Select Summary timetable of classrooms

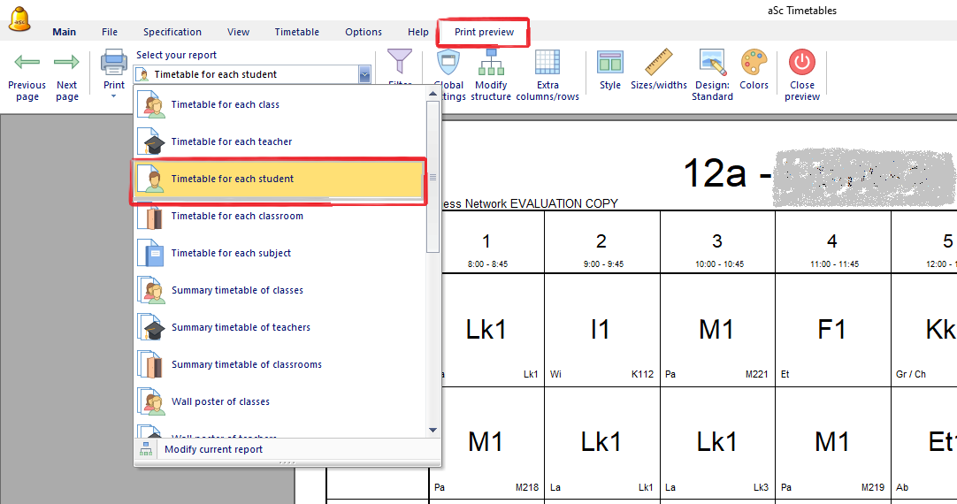pos(246,364)
